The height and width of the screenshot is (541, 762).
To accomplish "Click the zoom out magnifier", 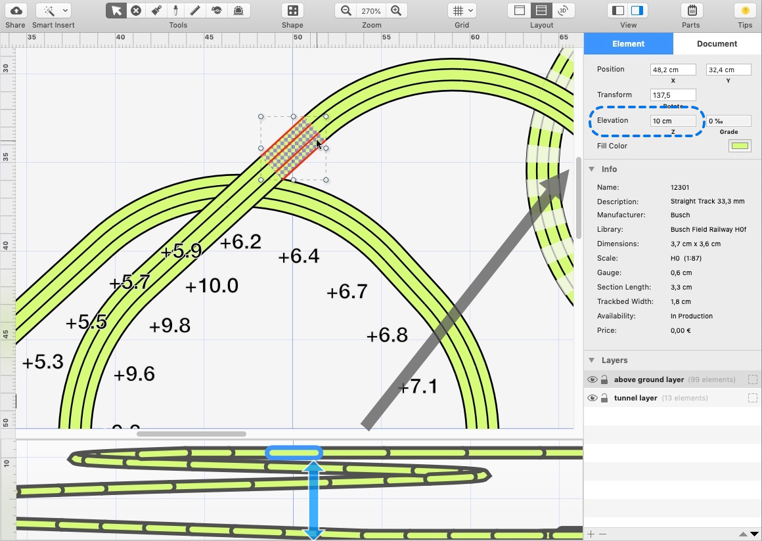I will 346,11.
